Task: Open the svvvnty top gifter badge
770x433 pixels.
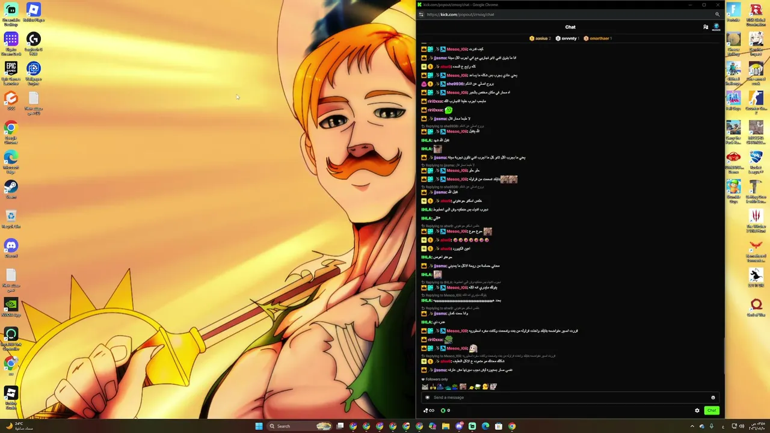Action: pyautogui.click(x=567, y=38)
